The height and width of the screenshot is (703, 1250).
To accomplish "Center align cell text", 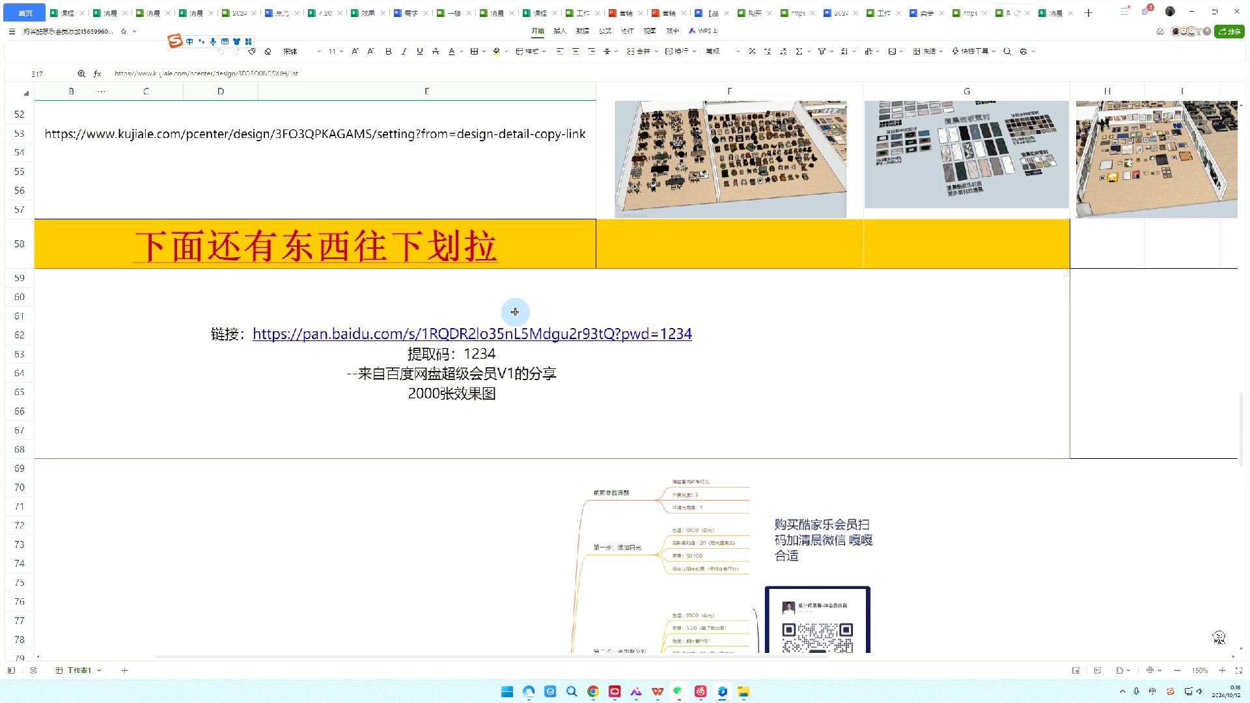I will coord(576,51).
